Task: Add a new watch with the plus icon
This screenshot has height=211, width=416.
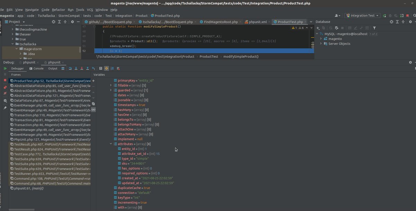Action: pyautogui.click(x=93, y=81)
